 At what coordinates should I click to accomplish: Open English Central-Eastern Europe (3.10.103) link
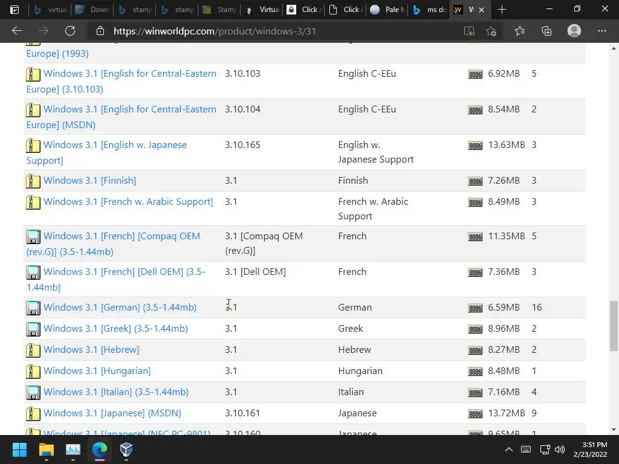(121, 82)
